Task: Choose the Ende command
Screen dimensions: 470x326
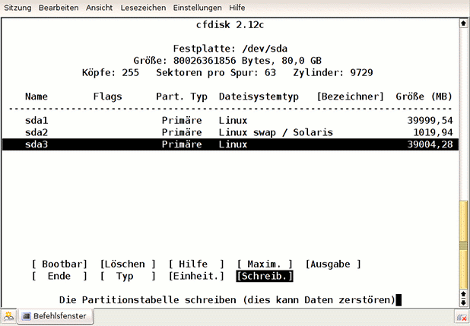Action: pos(59,276)
